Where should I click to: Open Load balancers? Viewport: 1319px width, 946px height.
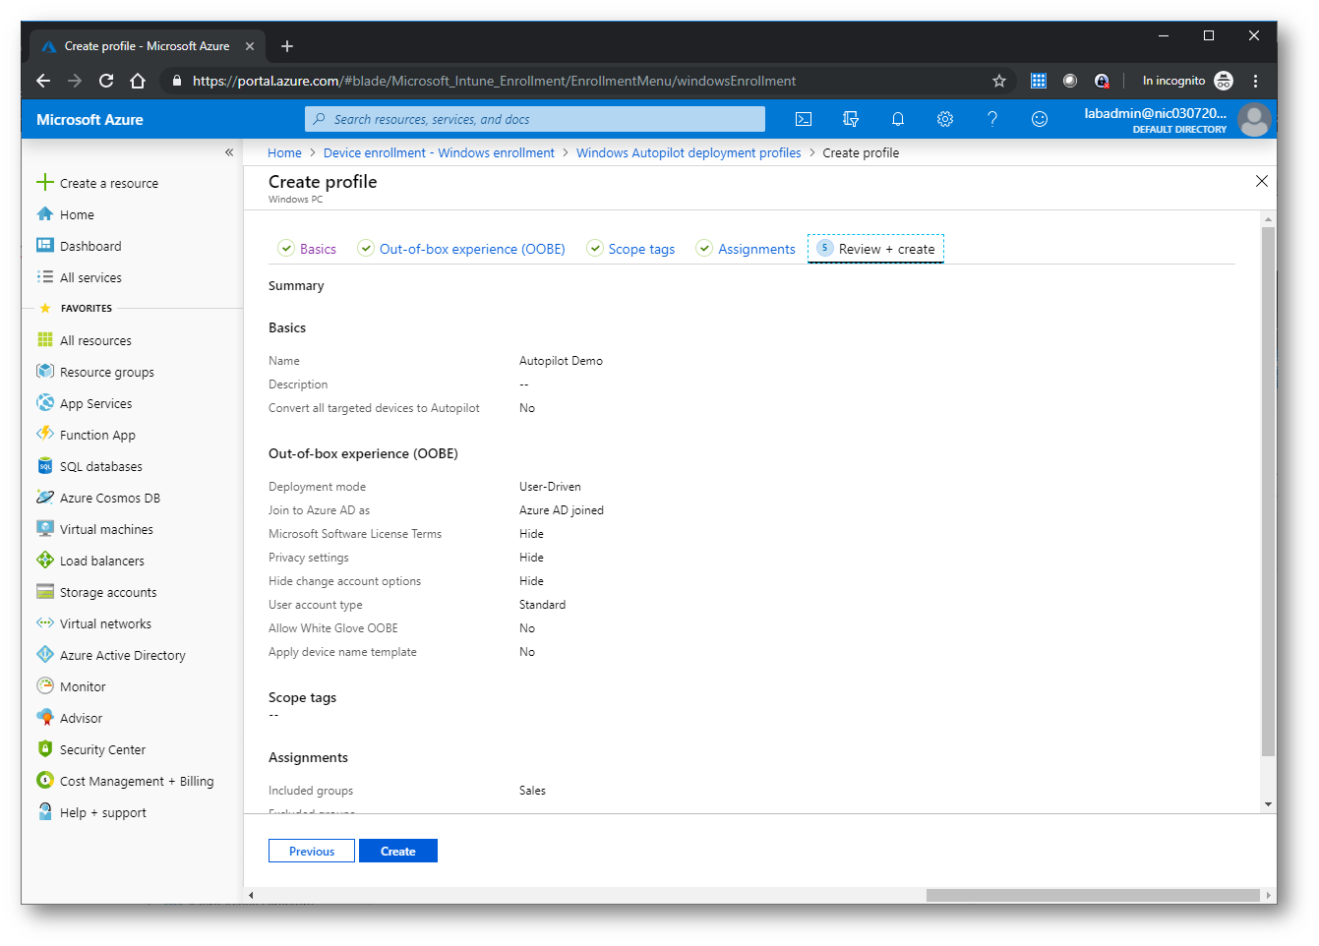[101, 561]
